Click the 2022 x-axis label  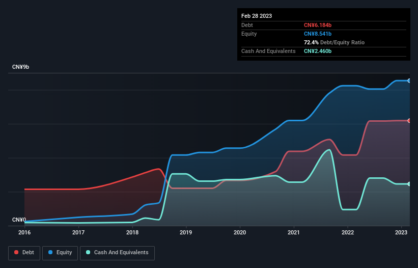tap(348, 232)
